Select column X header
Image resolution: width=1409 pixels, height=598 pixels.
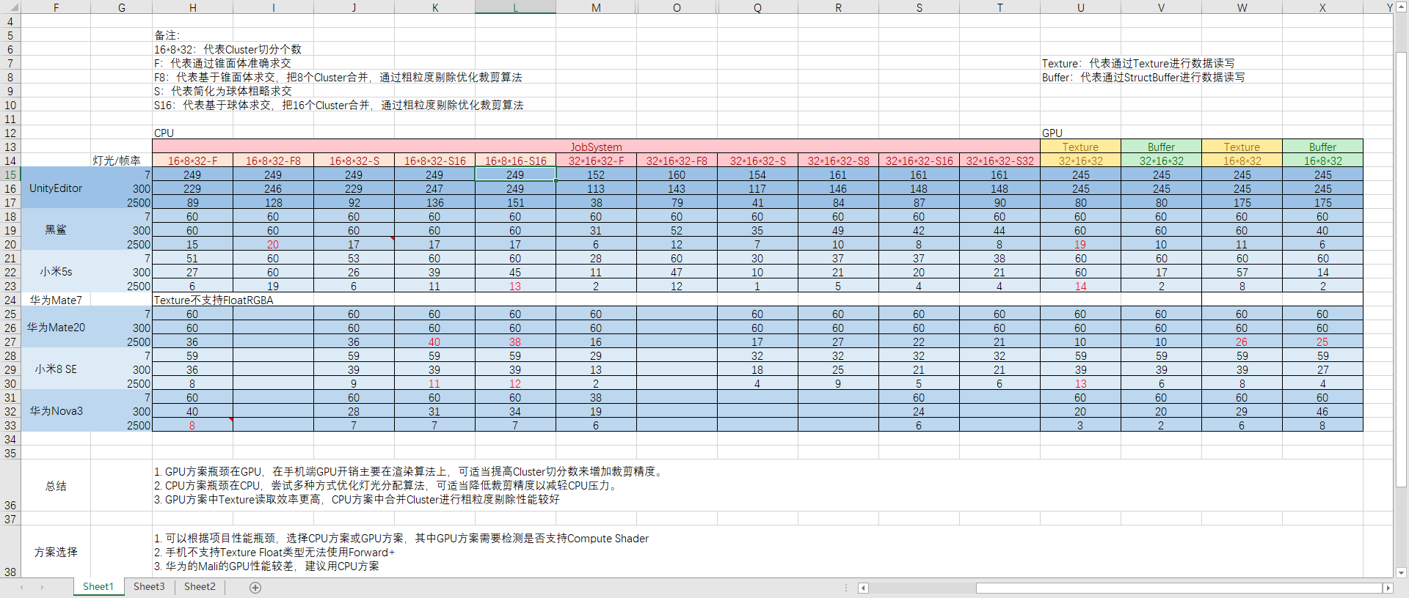point(1322,7)
